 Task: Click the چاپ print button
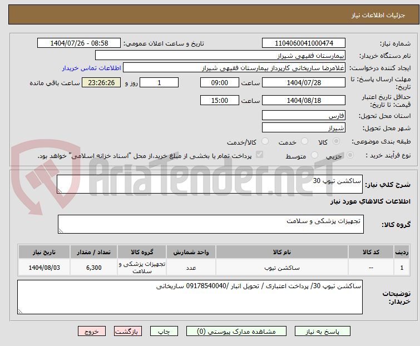click(164, 332)
